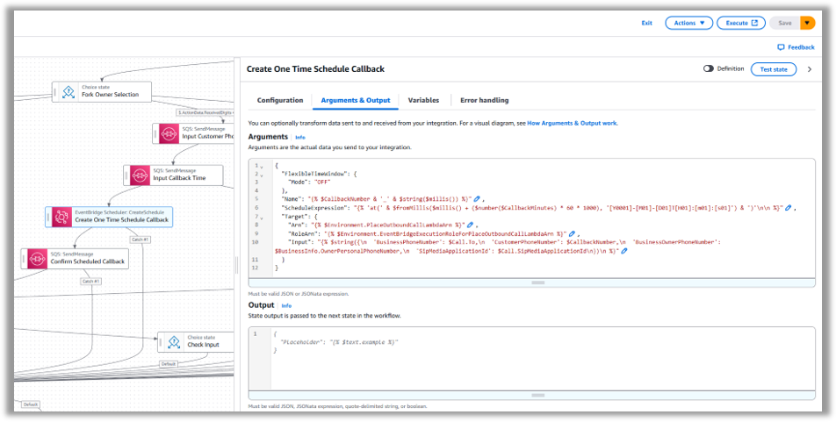This screenshot has height=422, width=836.
Task: Click the pencil icon after the Name expression
Action: click(x=477, y=198)
